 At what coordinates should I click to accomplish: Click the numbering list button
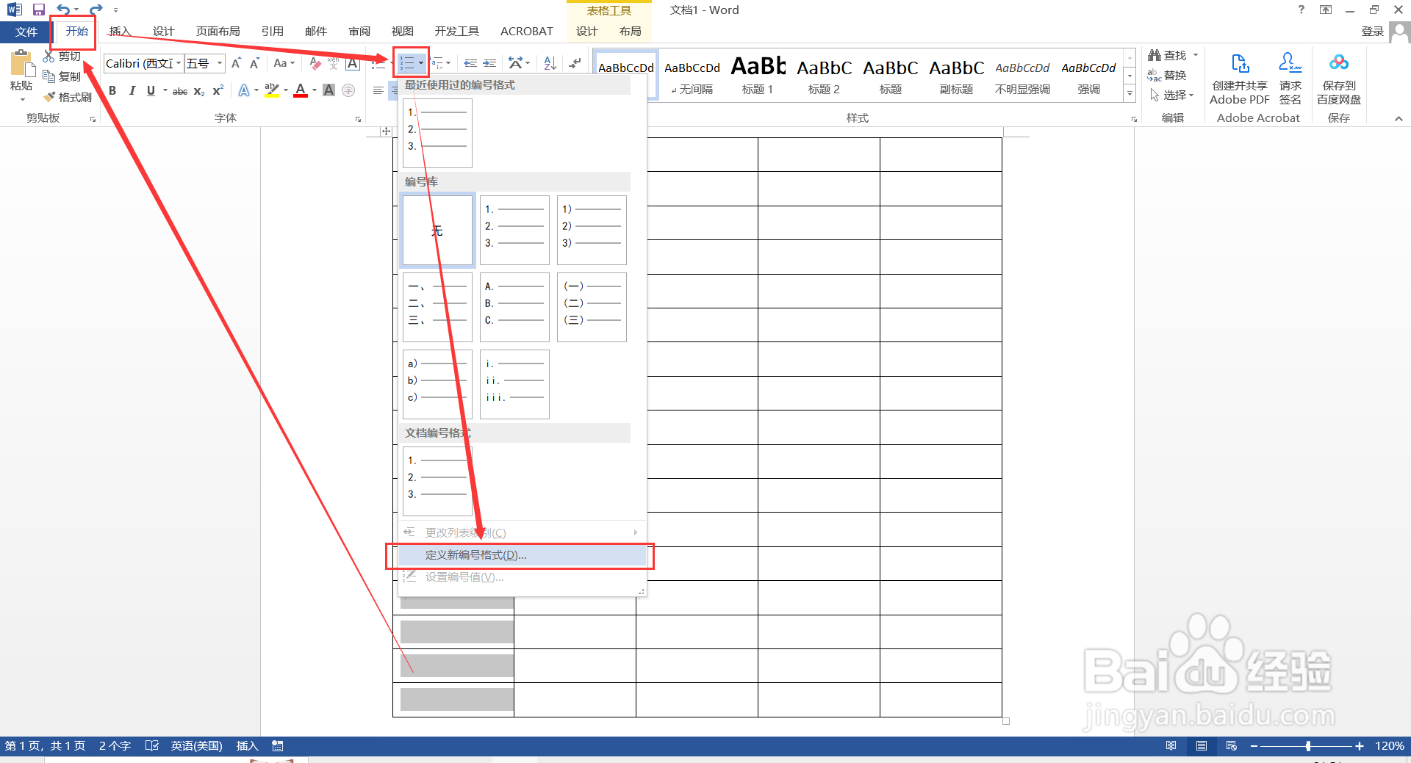pos(407,64)
